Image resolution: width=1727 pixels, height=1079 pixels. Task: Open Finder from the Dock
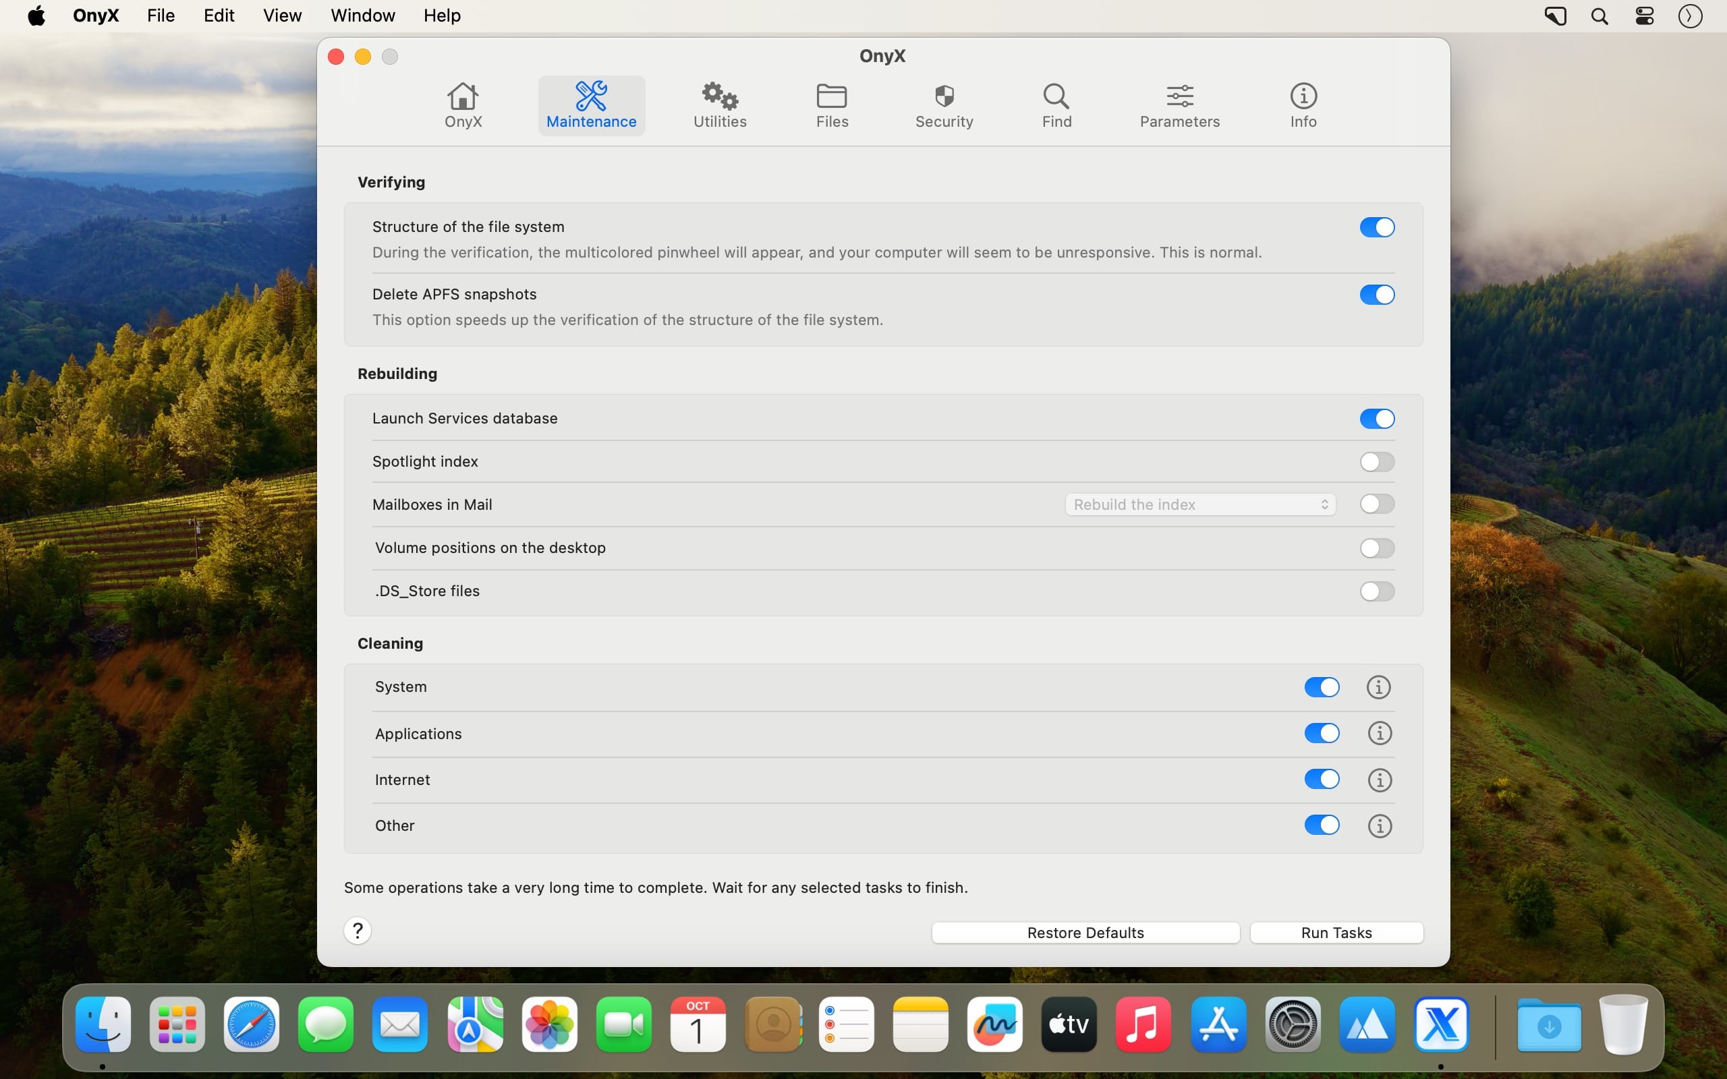pos(103,1025)
